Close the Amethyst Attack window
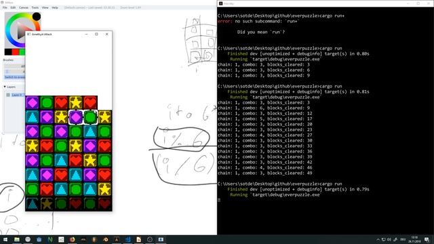 point(107,34)
